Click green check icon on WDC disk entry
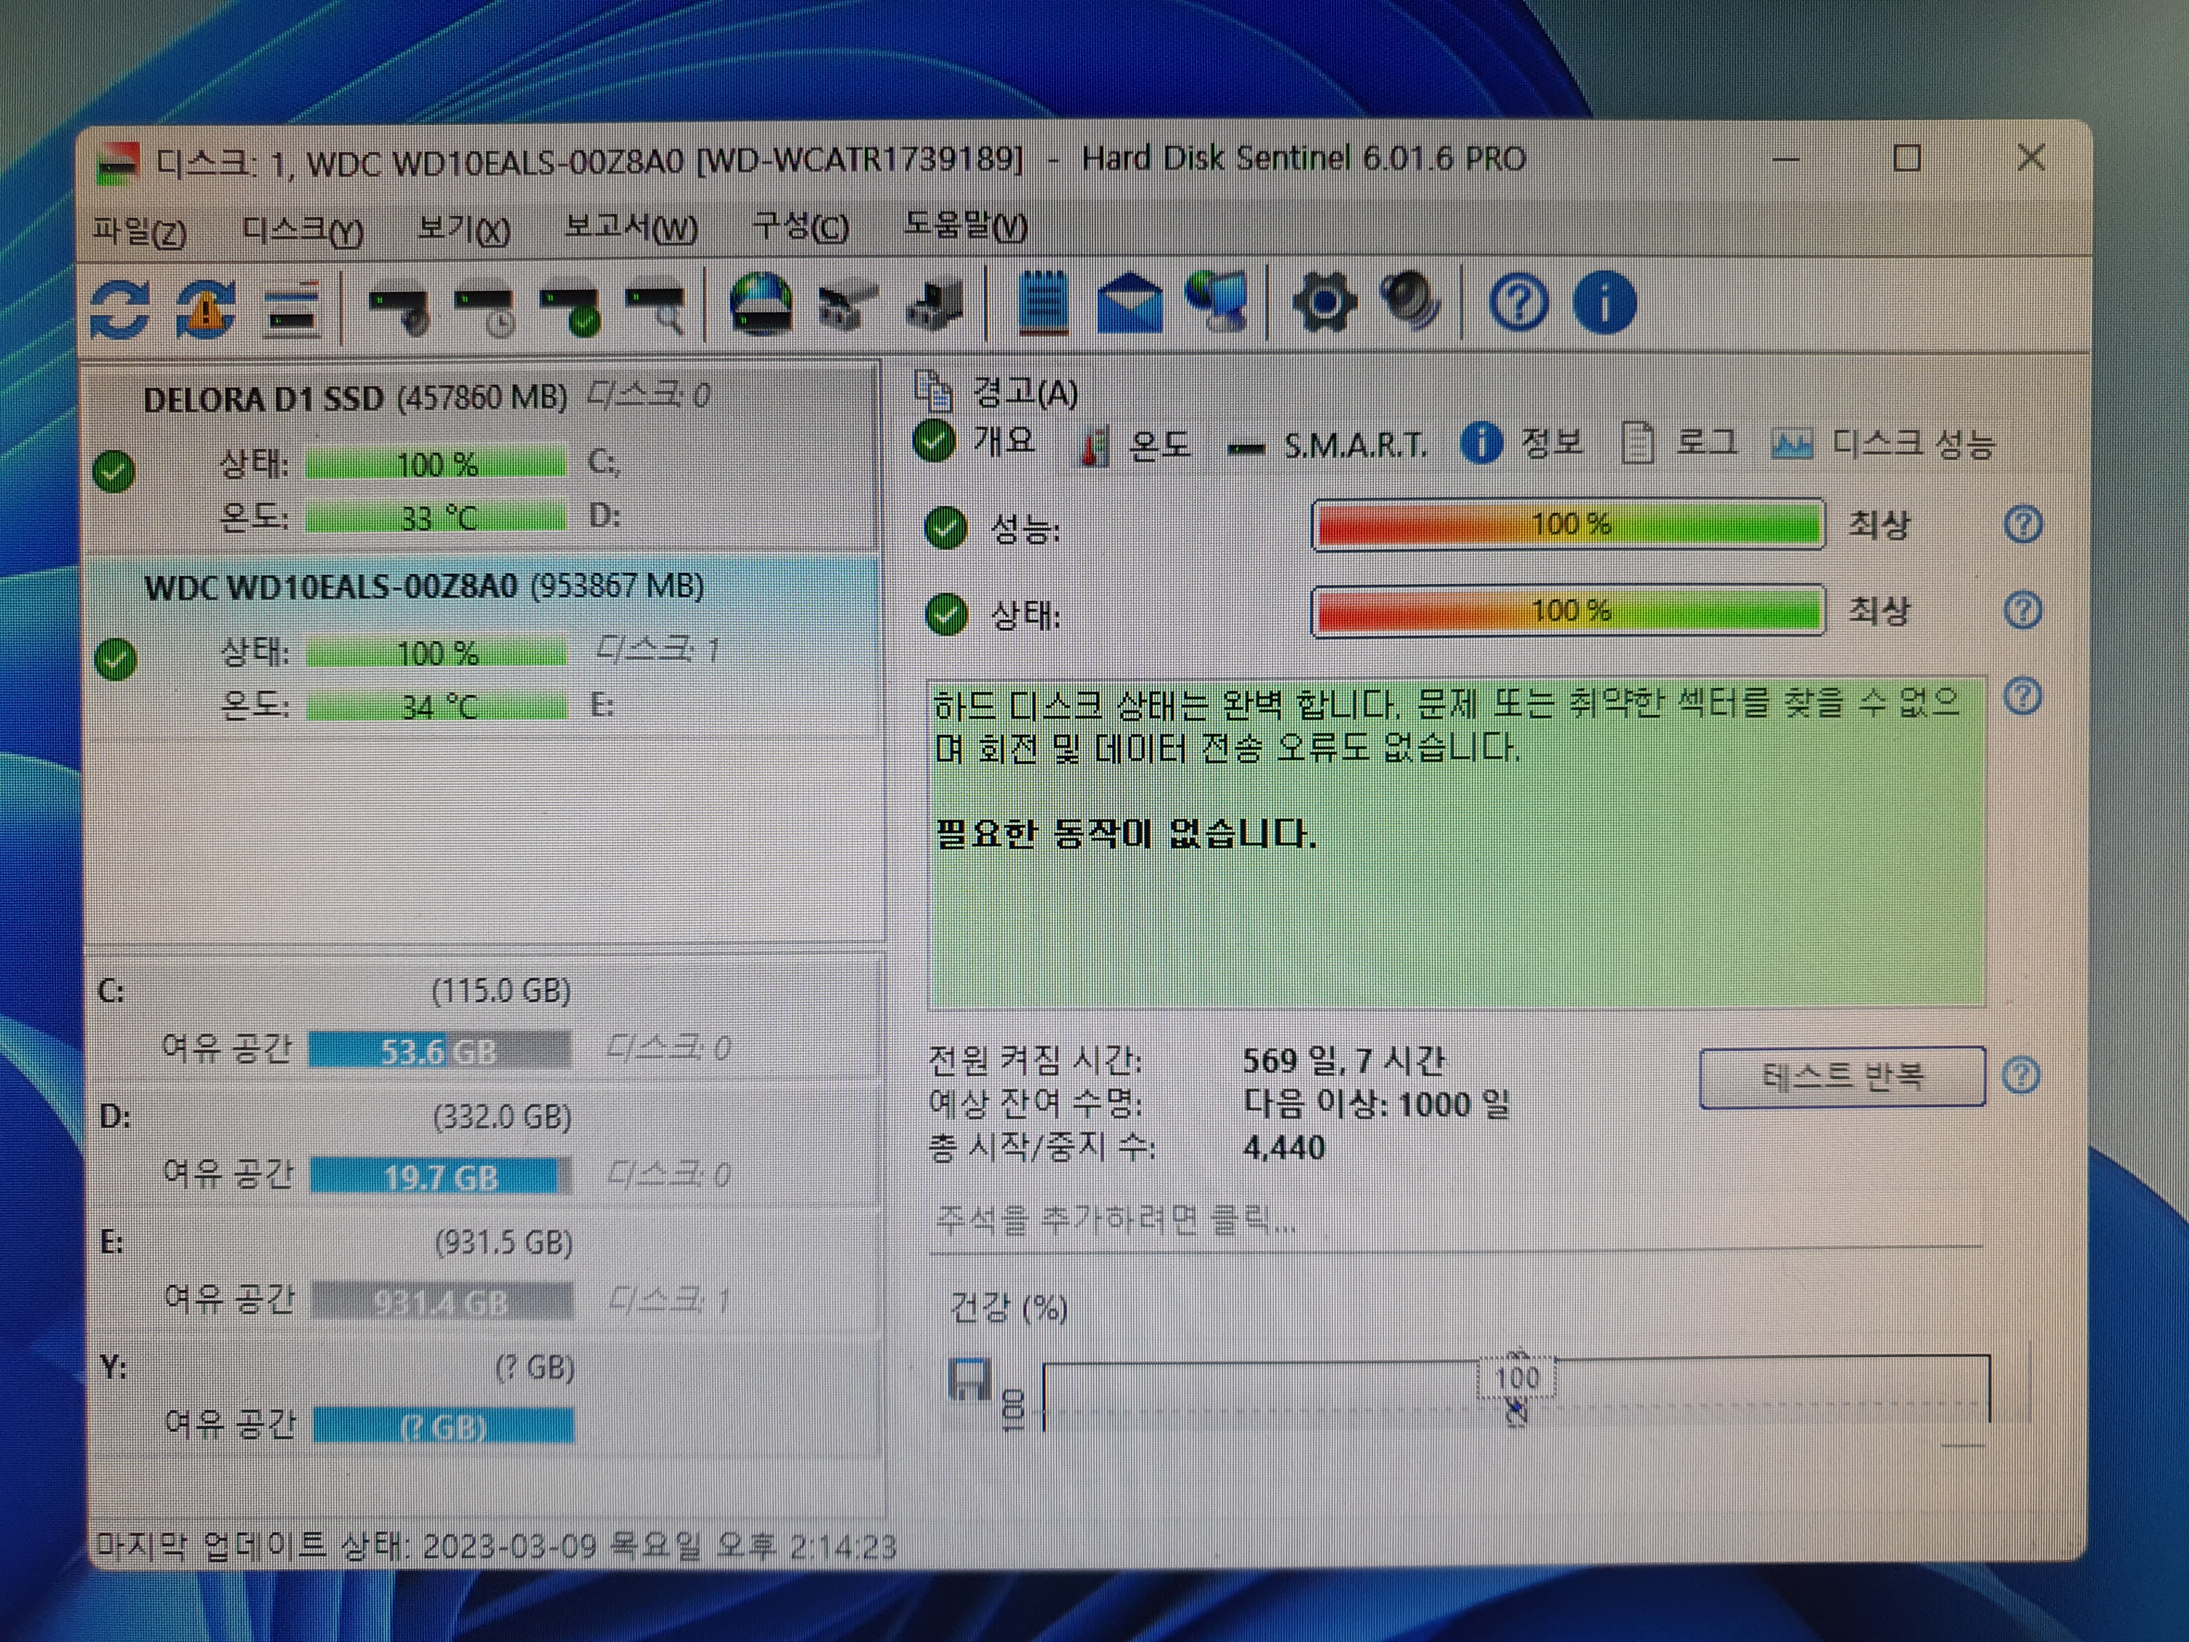2189x1642 pixels. coord(115,660)
